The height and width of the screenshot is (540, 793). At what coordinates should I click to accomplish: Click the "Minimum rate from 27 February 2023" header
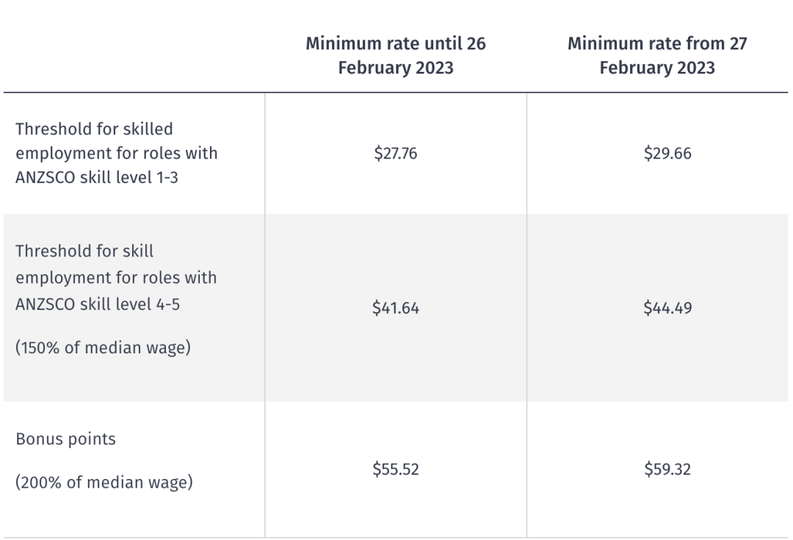(657, 55)
